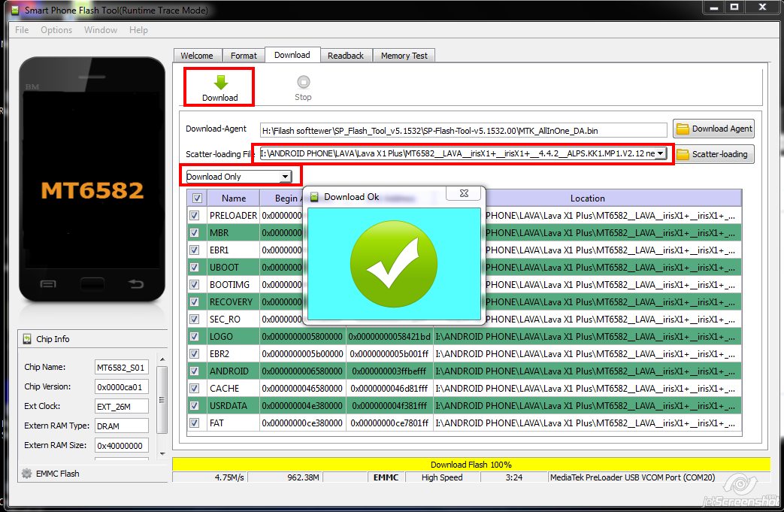This screenshot has height=512, width=784.
Task: Uncheck the UBOOT partition checkbox
Action: click(x=195, y=268)
